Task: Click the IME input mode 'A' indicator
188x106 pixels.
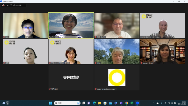Action: click(x=165, y=103)
